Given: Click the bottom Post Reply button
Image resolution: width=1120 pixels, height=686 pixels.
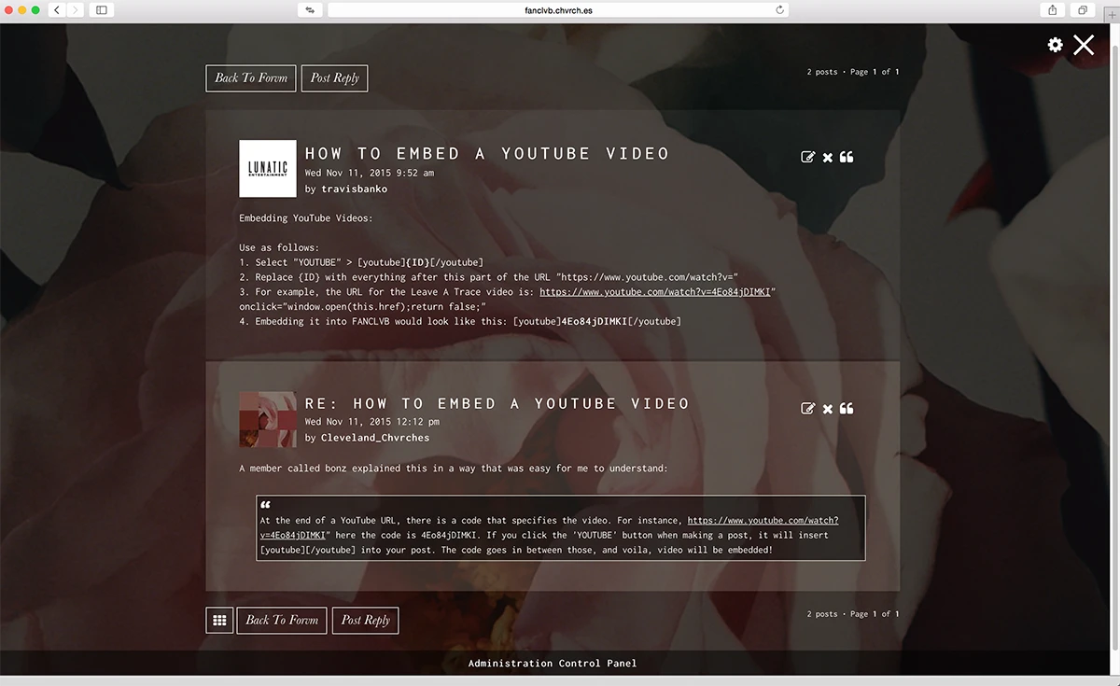Looking at the screenshot, I should [x=365, y=620].
